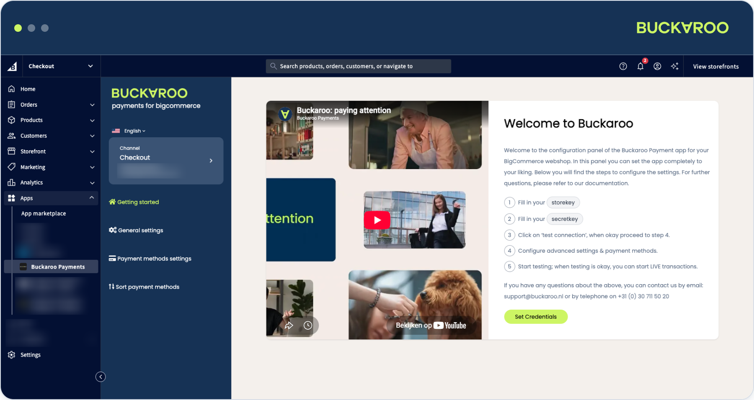Select Buckaroo Payments in sidebar

[x=51, y=267]
